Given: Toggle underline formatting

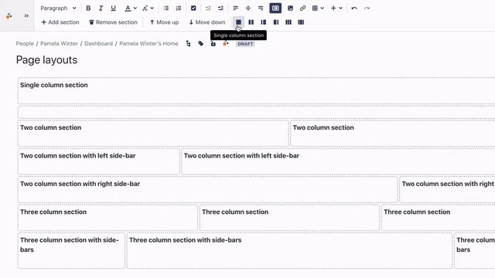Looking at the screenshot, I should click(113, 8).
